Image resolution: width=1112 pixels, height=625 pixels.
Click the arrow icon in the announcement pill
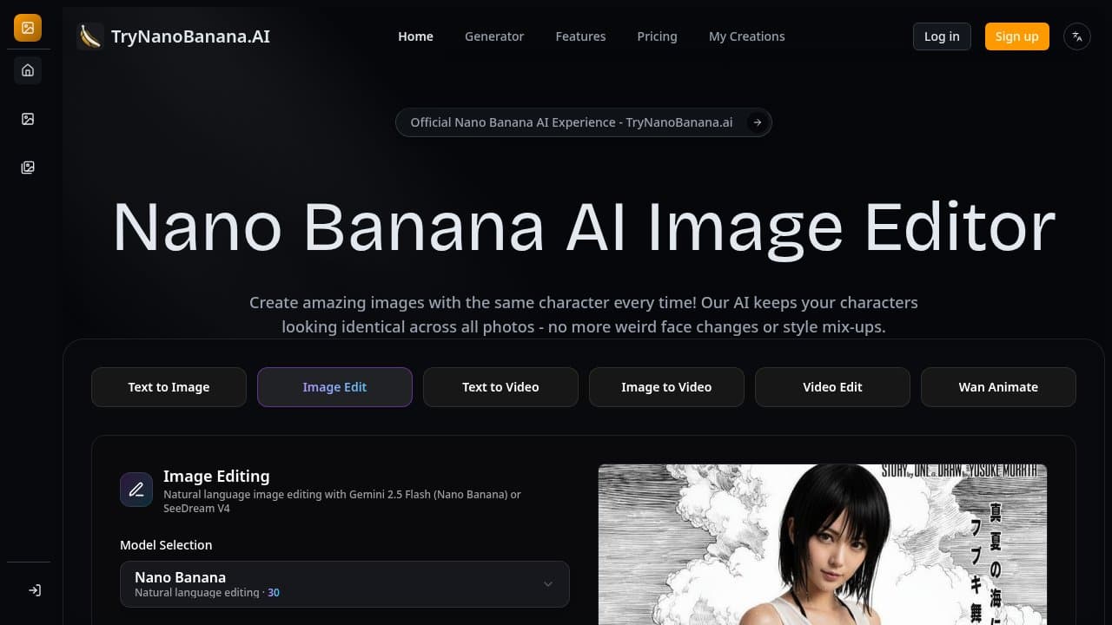758,122
